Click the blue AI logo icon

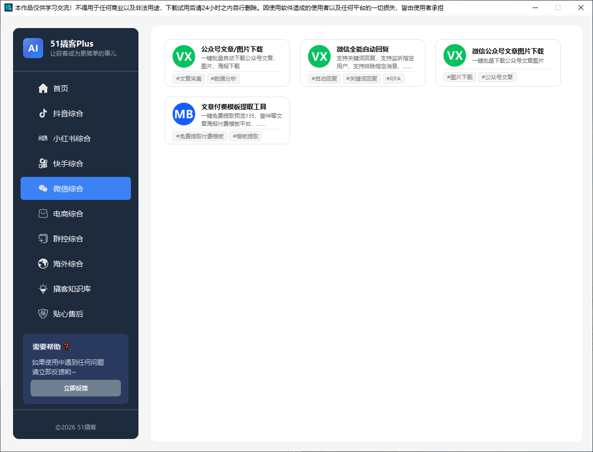pyautogui.click(x=33, y=48)
